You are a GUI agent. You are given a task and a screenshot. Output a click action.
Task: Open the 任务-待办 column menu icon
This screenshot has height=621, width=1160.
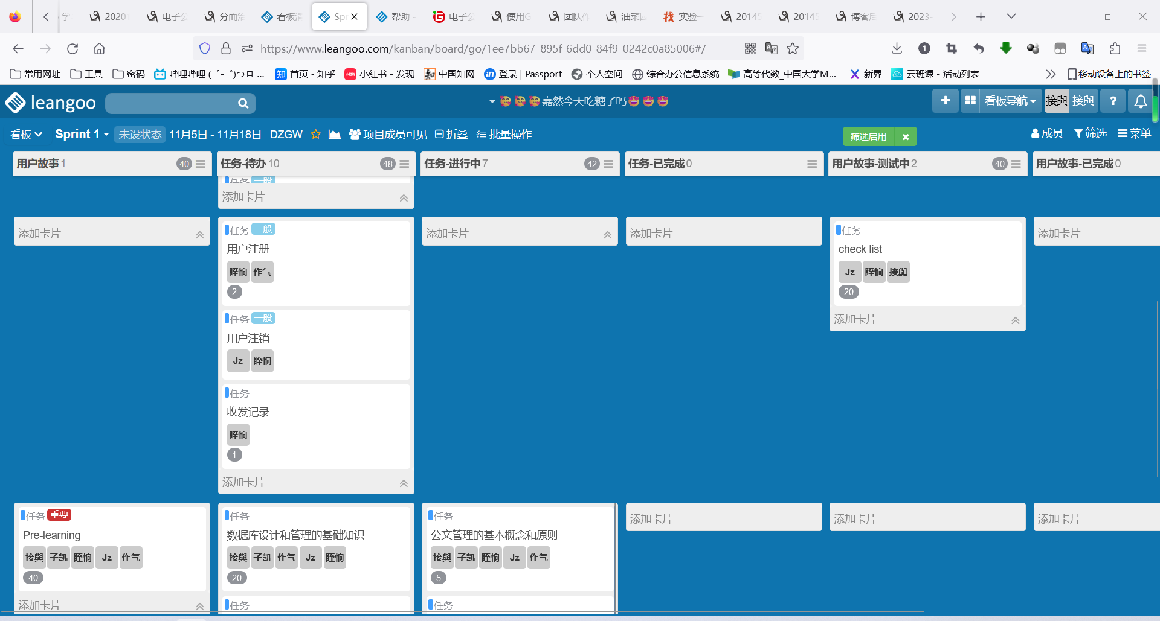point(404,164)
